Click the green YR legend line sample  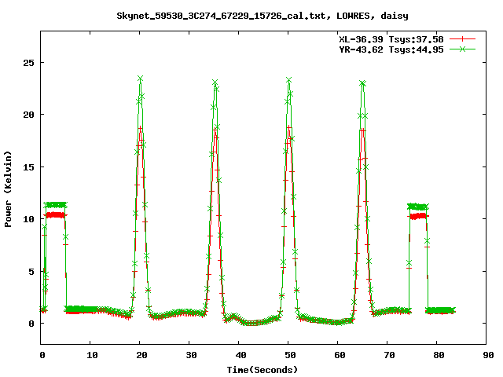point(462,49)
